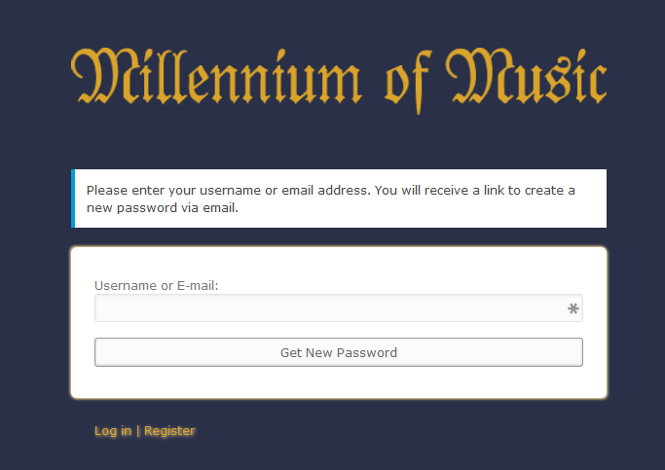Image resolution: width=665 pixels, height=470 pixels.
Task: Follow the Register link
Action: [169, 431]
